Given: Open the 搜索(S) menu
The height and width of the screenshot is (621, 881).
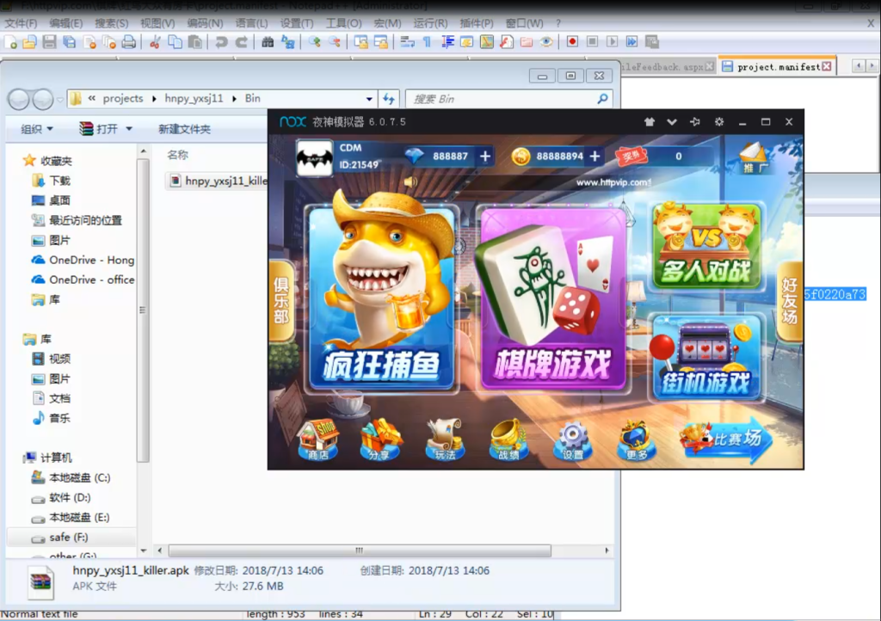Looking at the screenshot, I should point(111,23).
